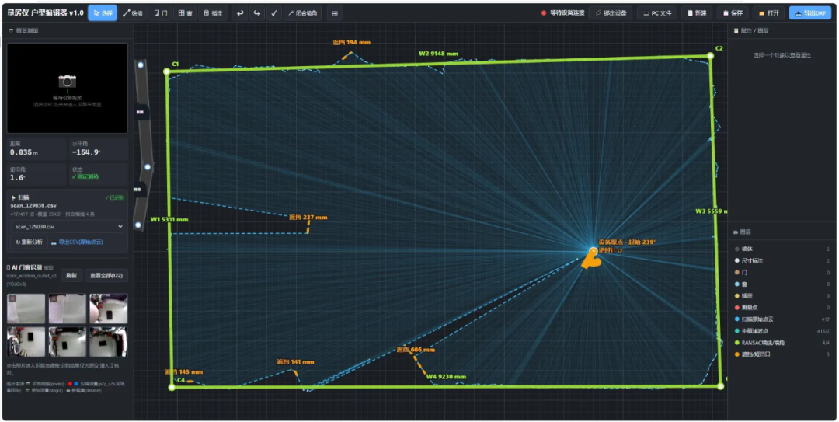Click the 遮挡 141 mm occlusion label

pos(295,362)
